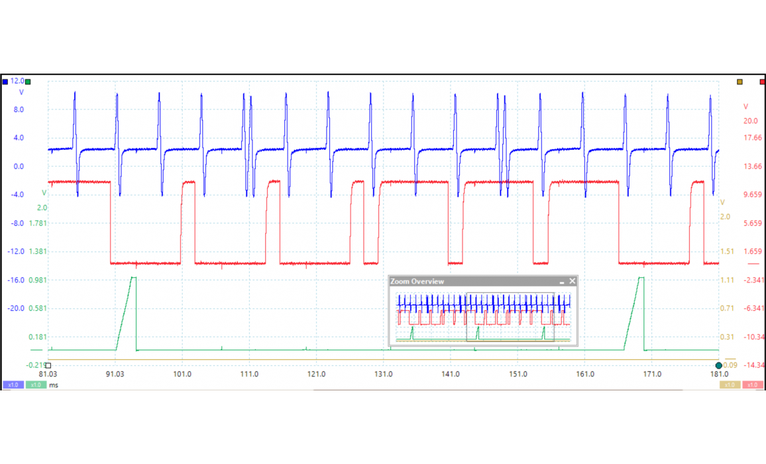Viewport: 766px width, 464px height.
Task: Click the teal phase ruler handle
Action: (x=718, y=365)
